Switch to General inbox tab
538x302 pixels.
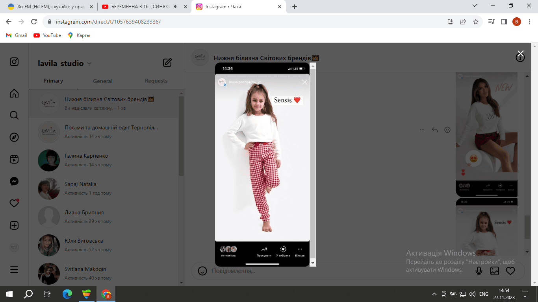(103, 81)
